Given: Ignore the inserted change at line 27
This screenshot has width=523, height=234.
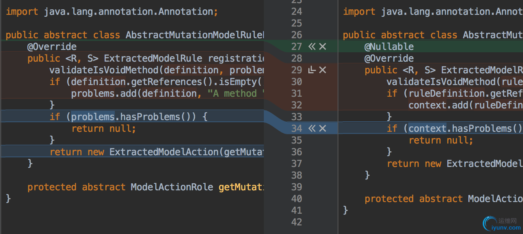Looking at the screenshot, I should click(x=322, y=47).
